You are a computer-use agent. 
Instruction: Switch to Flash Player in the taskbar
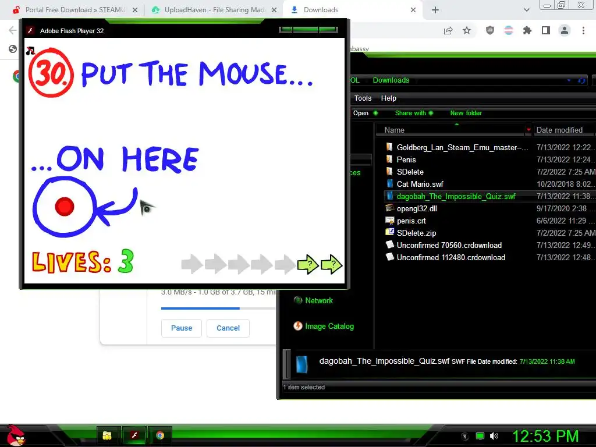pyautogui.click(x=134, y=435)
